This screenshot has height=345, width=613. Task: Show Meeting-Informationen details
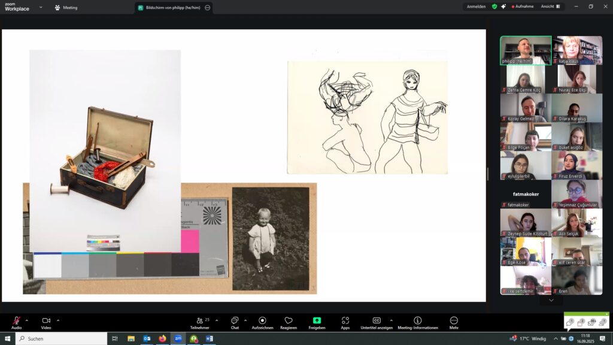[x=418, y=321]
